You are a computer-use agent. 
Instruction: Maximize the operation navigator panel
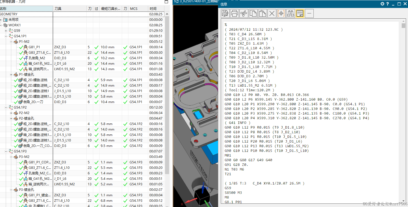click(x=166, y=2)
